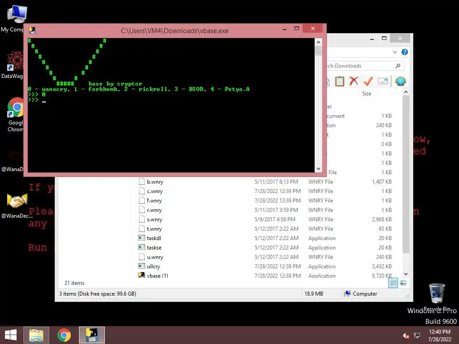This screenshot has height=344, width=459.
Task: Click the red X delete icon in Explorer toolbar
Action: (354, 81)
